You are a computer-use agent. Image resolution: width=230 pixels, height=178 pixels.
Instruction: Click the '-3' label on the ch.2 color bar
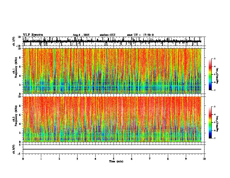[214, 107]
